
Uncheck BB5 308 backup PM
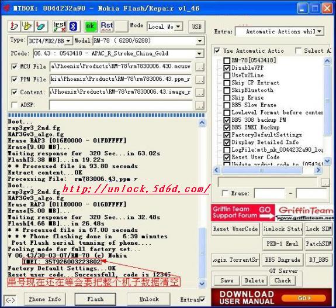coord(227,120)
